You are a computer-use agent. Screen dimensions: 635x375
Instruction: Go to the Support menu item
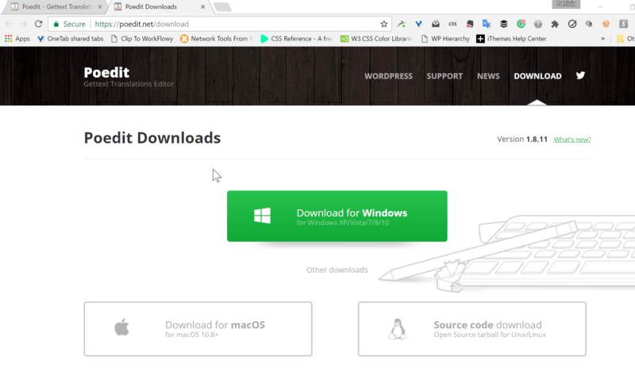(x=444, y=76)
